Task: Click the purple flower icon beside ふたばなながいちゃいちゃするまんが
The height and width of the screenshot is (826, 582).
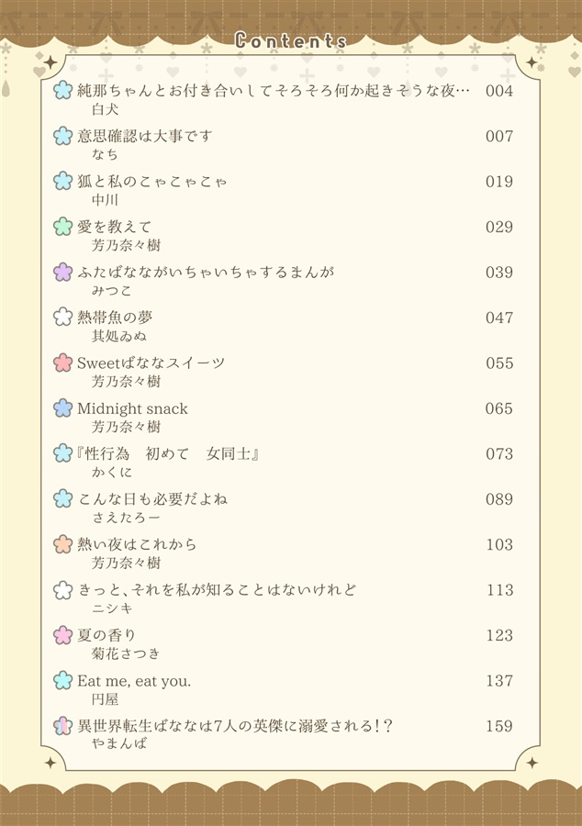Action: coord(62,272)
